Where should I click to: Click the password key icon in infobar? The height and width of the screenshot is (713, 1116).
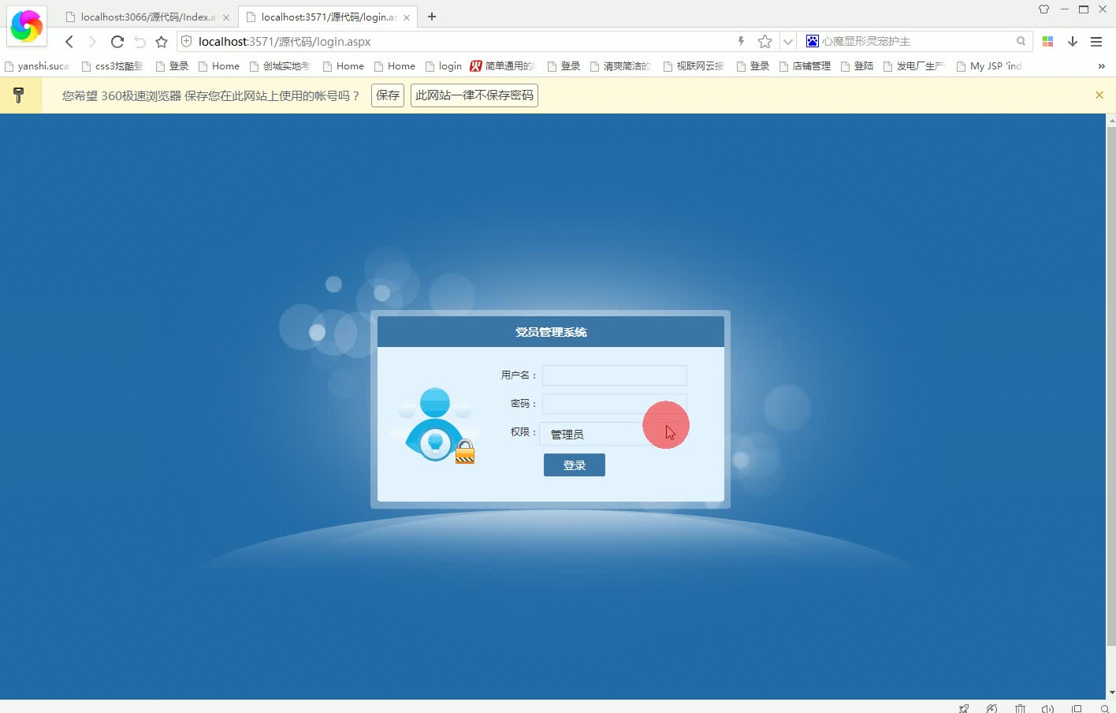tap(19, 95)
